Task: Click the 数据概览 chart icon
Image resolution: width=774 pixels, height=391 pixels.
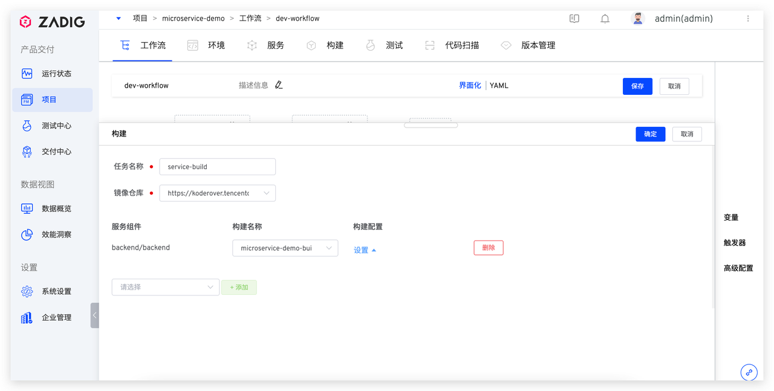Action: [x=27, y=208]
